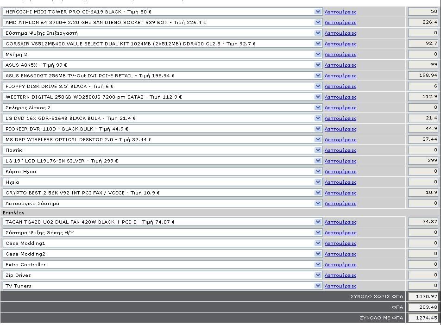Expand the Κάρτα Ήχου dropdown
This screenshot has height=325, width=441.
coord(162,171)
